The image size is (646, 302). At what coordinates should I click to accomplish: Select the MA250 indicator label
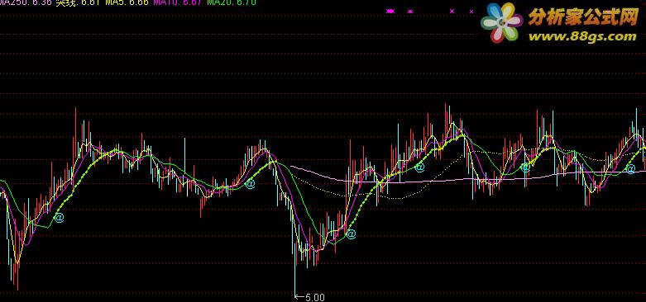point(26,2)
